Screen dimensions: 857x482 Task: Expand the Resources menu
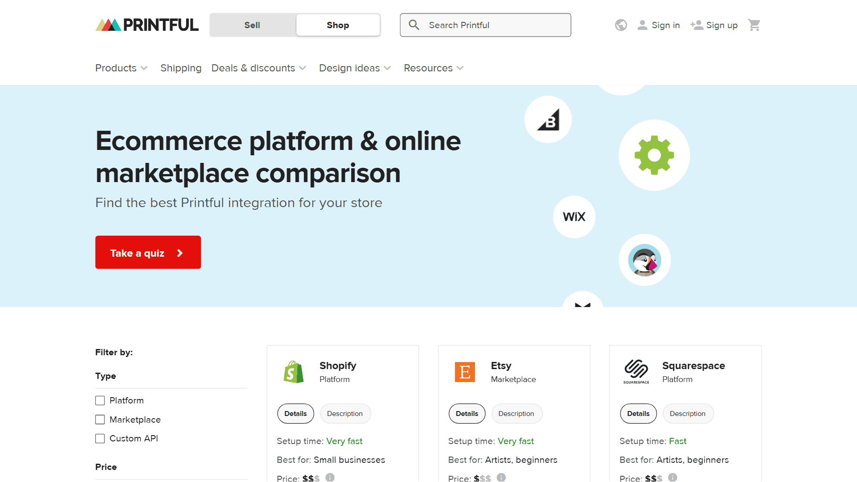coord(434,68)
